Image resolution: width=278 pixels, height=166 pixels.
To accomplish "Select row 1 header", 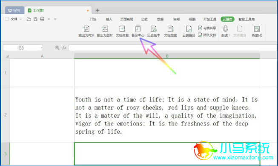I will coord(6,73).
